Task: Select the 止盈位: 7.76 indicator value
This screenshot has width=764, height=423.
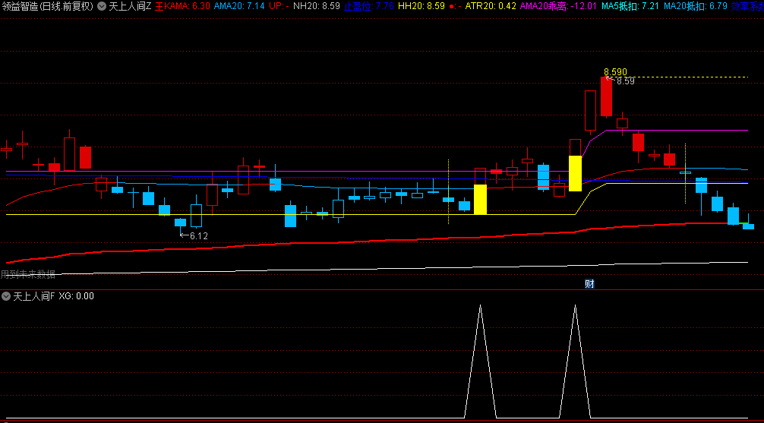Action: [369, 7]
